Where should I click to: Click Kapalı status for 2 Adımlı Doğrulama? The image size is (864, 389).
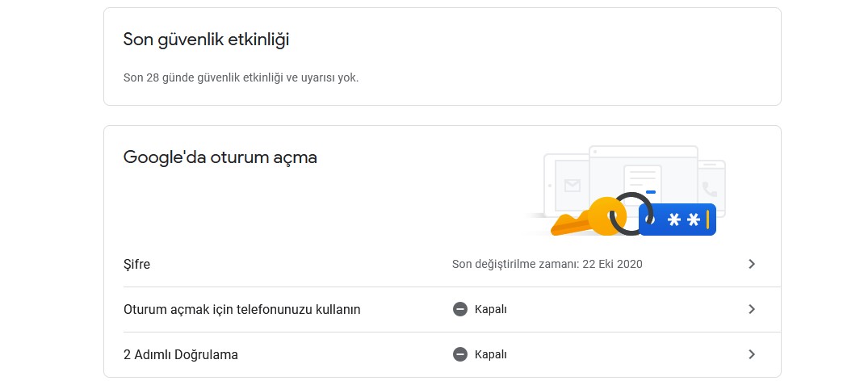click(490, 354)
